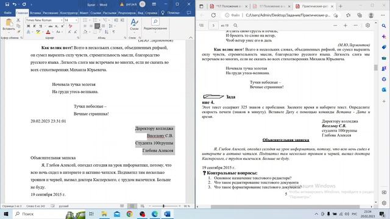Open the Файл tab
The width and height of the screenshot is (390, 219).
pos(7,13)
